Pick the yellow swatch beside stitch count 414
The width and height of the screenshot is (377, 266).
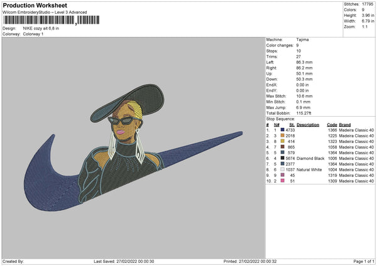[283, 141]
